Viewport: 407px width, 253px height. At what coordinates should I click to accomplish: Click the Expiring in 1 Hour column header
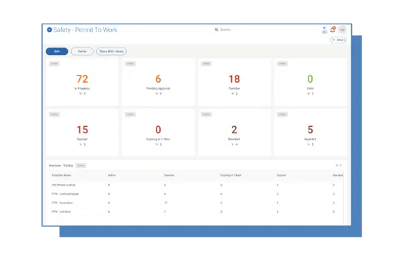231,176
